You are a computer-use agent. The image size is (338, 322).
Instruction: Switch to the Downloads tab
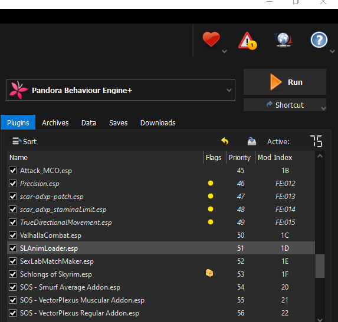point(157,122)
